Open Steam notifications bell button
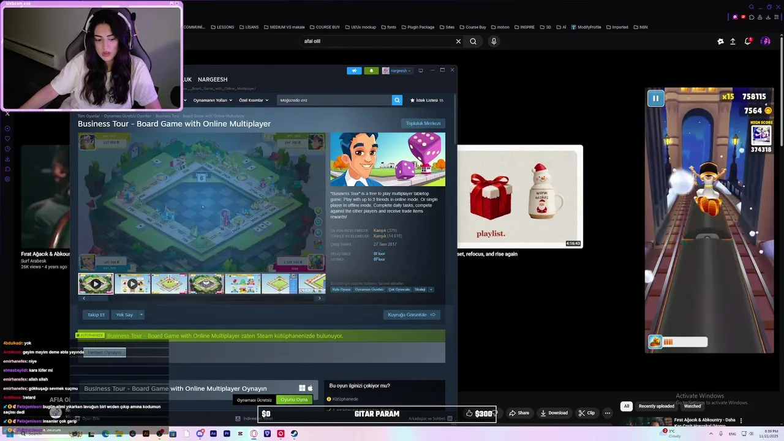The width and height of the screenshot is (784, 441). [371, 70]
